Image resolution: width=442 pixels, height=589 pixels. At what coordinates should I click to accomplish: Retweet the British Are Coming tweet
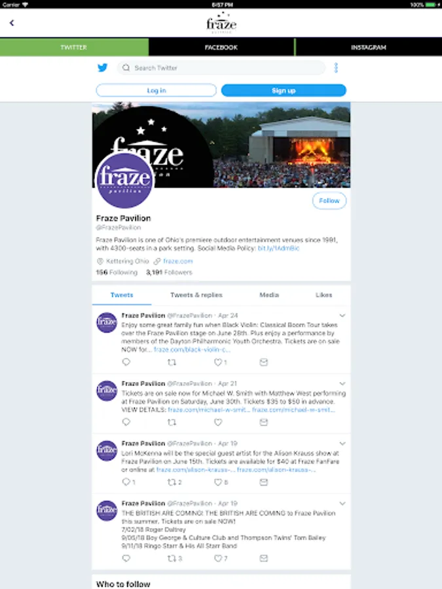point(172,558)
